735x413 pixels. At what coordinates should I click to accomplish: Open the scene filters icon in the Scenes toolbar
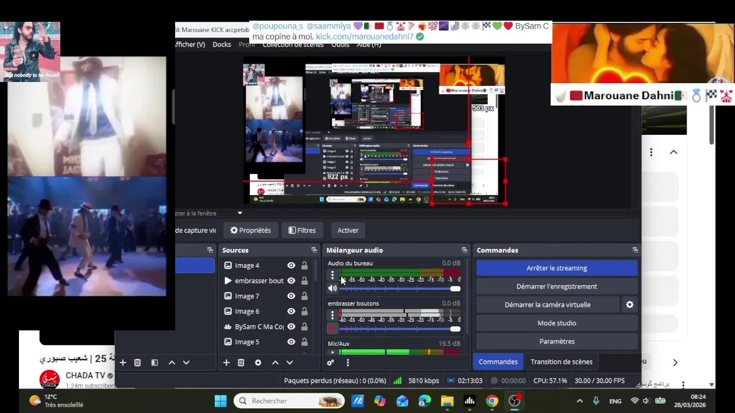(154, 363)
